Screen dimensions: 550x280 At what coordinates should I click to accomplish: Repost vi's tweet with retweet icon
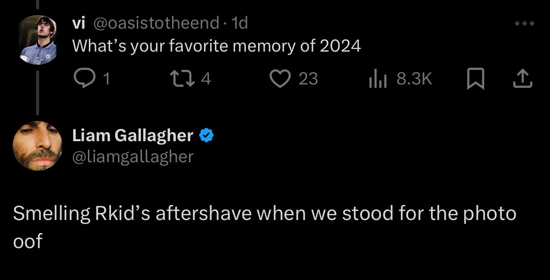[182, 78]
